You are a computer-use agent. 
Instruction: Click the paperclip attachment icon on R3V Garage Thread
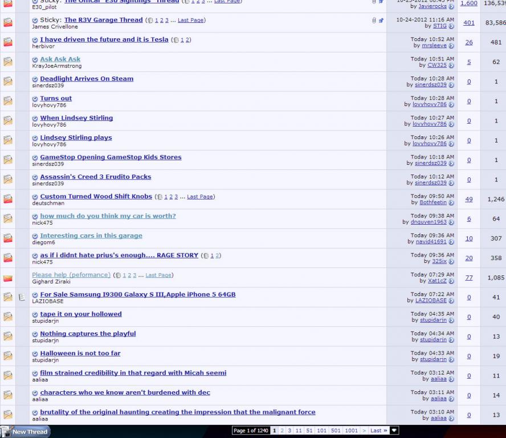(374, 21)
